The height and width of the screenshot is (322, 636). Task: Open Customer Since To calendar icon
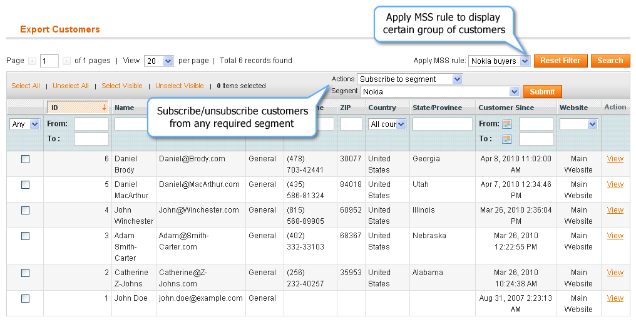pos(506,139)
